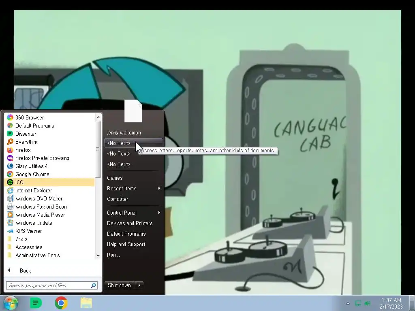
Task: Open Computer from the Start menu
Action: click(133, 199)
